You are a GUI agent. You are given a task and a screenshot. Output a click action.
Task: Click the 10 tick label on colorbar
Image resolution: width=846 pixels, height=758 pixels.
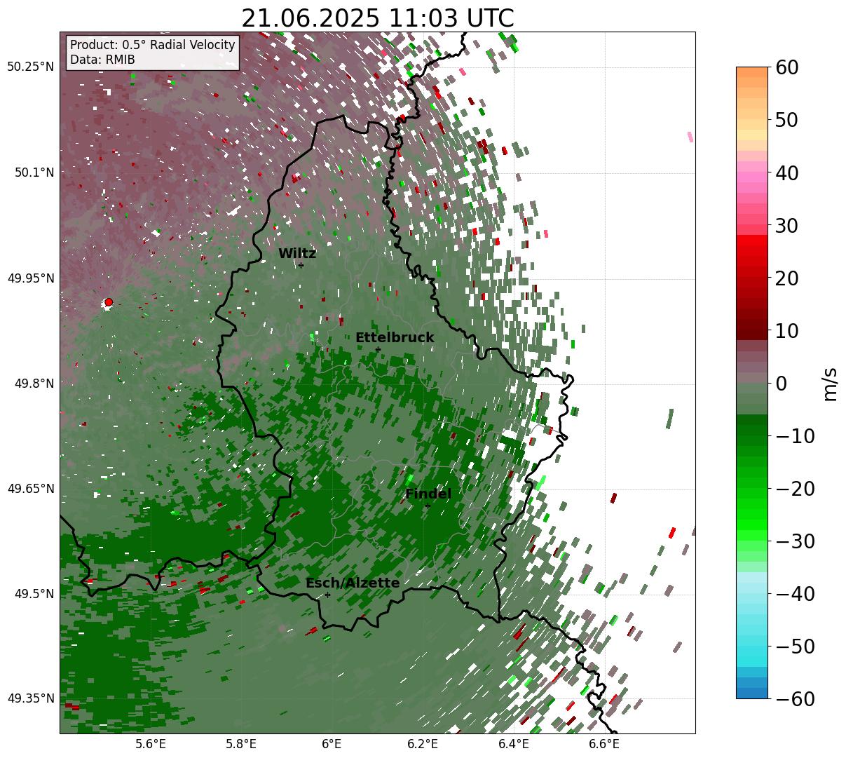coord(787,331)
